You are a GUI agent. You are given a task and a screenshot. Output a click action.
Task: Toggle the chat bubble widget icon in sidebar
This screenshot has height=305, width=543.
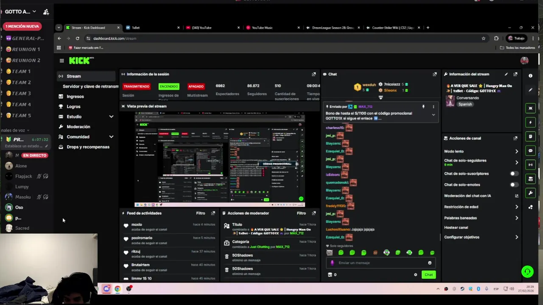[530, 151]
